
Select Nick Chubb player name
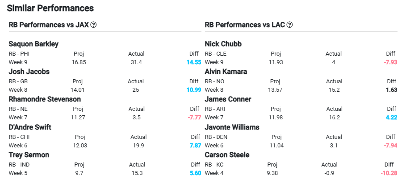click(223, 44)
